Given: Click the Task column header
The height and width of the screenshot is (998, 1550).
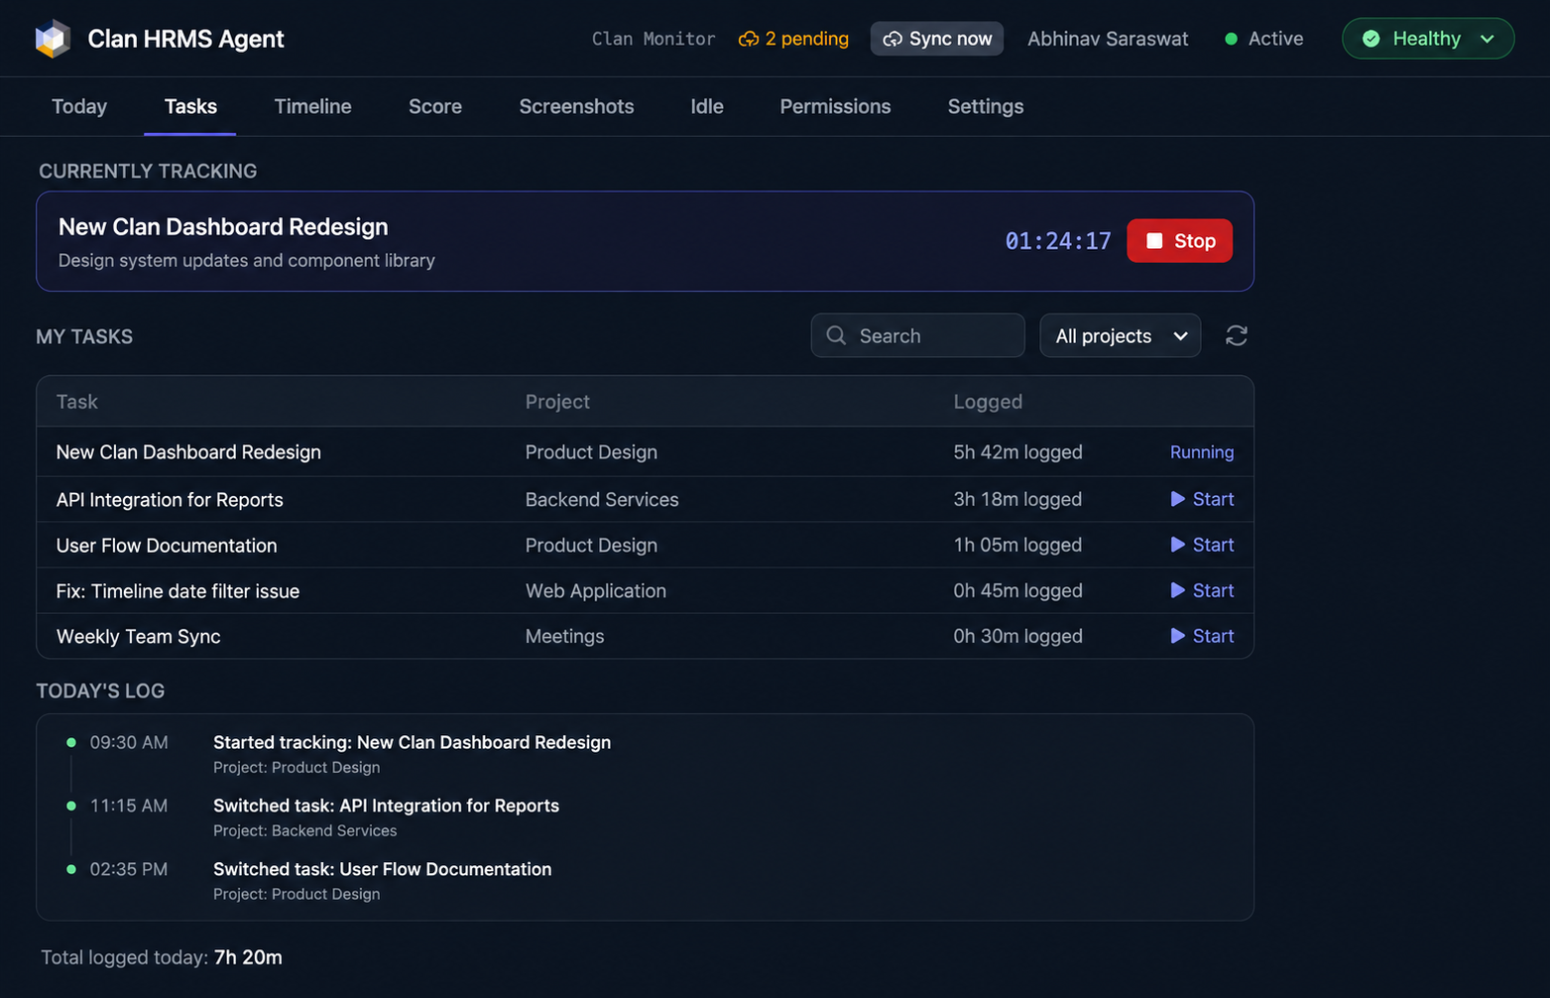Looking at the screenshot, I should click(76, 402).
